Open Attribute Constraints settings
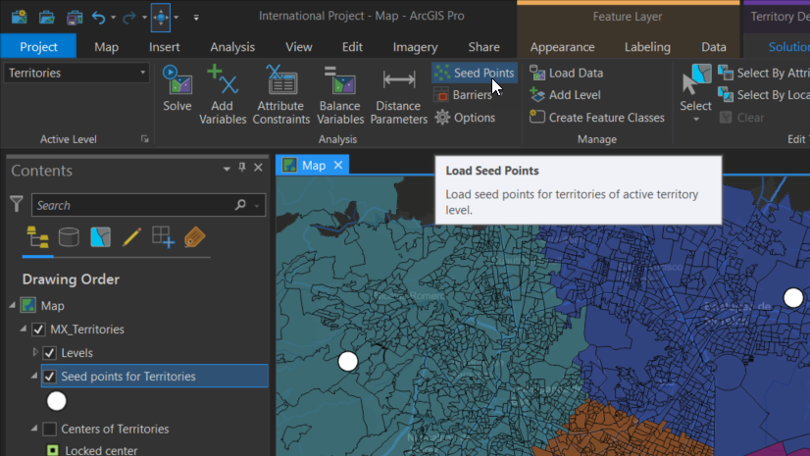The image size is (810, 456). tap(280, 93)
